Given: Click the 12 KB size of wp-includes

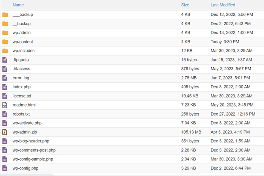Looking at the screenshot, I should pos(187,51).
